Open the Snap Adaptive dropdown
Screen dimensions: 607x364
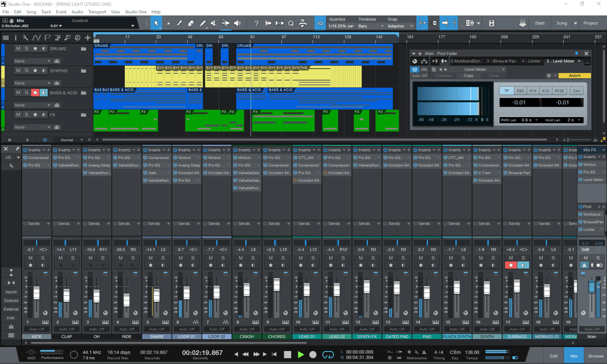click(400, 26)
